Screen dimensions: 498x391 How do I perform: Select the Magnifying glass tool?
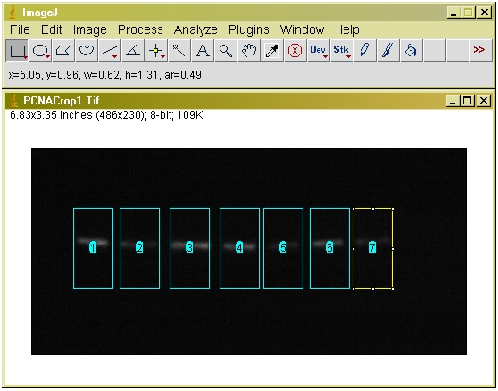pyautogui.click(x=226, y=51)
